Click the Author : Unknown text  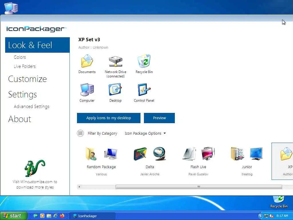93,48
